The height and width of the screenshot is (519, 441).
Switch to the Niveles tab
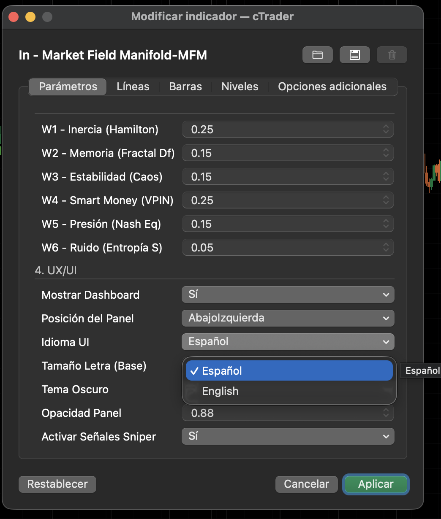[x=240, y=86]
